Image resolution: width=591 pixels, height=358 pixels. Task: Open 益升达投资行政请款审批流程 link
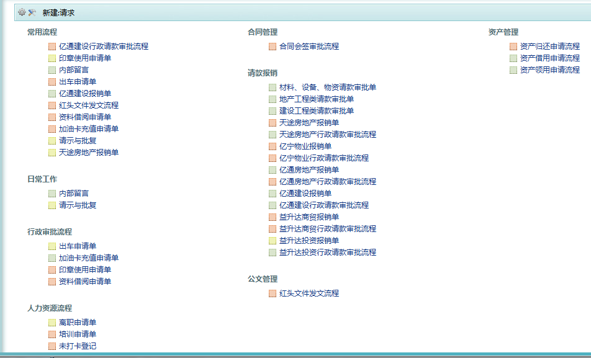[x=328, y=252]
